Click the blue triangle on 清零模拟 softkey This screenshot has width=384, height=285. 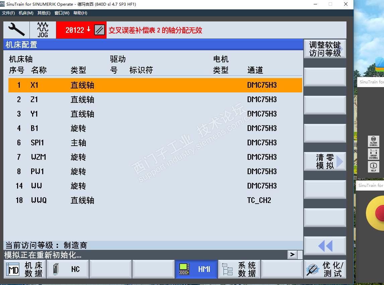point(340,161)
